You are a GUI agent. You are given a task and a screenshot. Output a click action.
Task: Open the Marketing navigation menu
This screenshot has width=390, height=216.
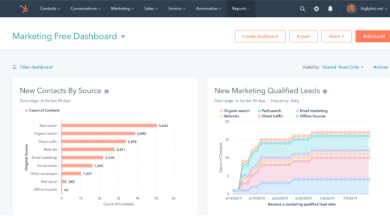(122, 9)
